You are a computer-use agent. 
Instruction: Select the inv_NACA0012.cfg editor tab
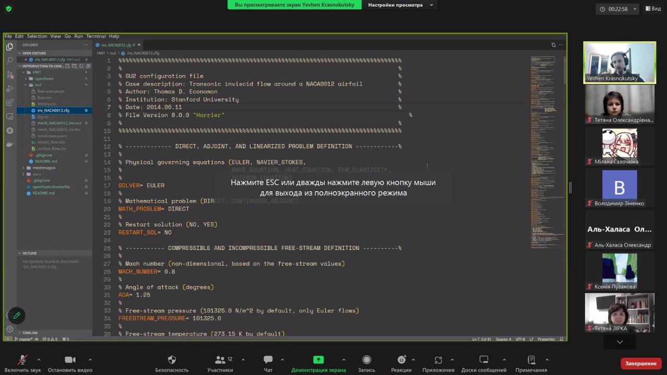point(116,45)
